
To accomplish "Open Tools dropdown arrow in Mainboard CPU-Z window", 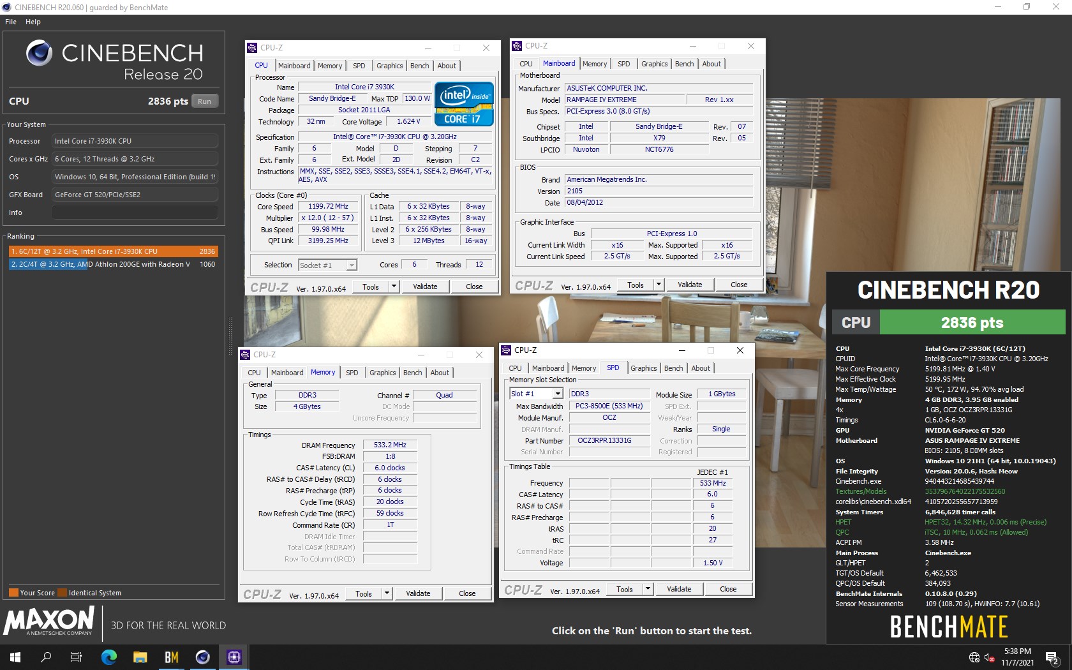I will (659, 285).
